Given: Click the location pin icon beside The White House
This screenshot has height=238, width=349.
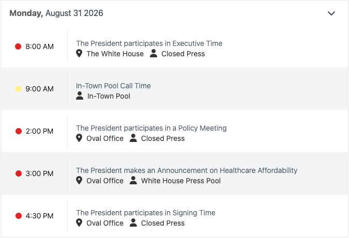Looking at the screenshot, I should click(x=79, y=54).
